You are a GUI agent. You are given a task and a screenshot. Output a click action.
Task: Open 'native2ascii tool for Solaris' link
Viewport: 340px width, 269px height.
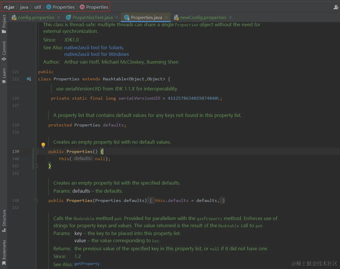[x=94, y=48]
